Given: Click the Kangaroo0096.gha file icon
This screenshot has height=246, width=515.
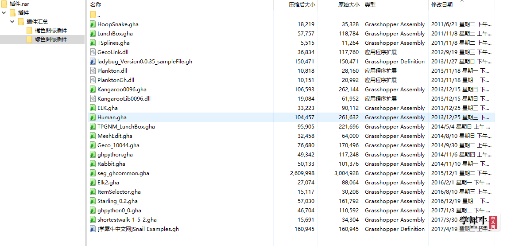Looking at the screenshot, I should (93, 89).
